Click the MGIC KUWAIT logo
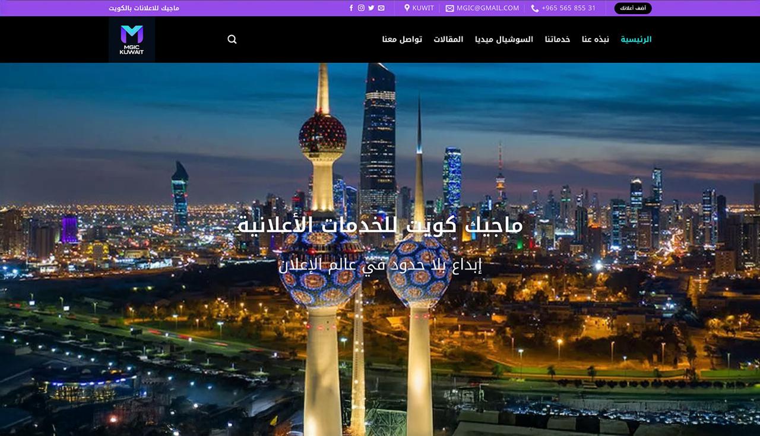The image size is (760, 436). click(x=131, y=39)
